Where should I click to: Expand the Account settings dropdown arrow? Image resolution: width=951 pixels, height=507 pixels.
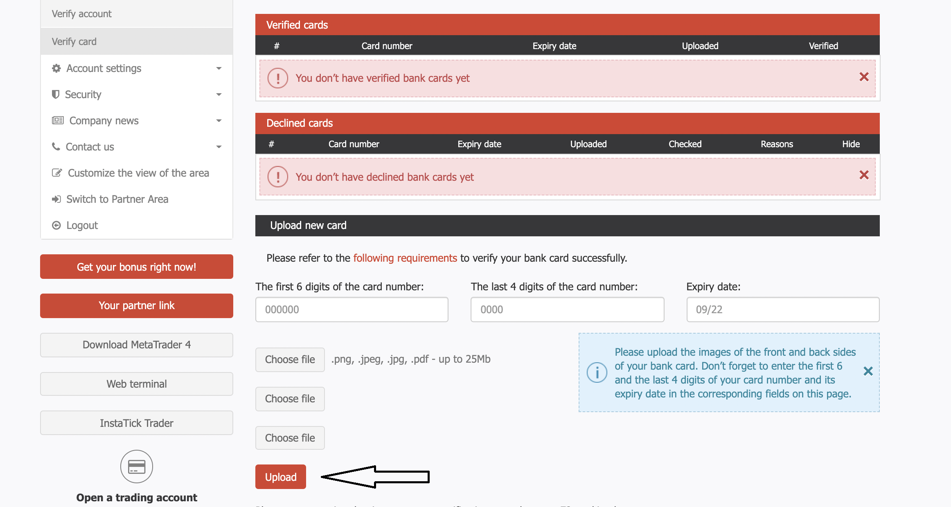pos(219,68)
